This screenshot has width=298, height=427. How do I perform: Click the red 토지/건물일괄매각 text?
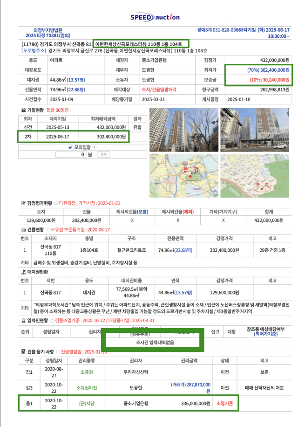(x=159, y=90)
